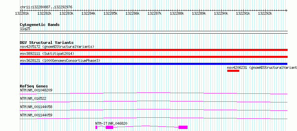The height and width of the screenshot is (131, 297).
Task: Click the NM_016522 transcript intron line
Action: tap(154, 101)
